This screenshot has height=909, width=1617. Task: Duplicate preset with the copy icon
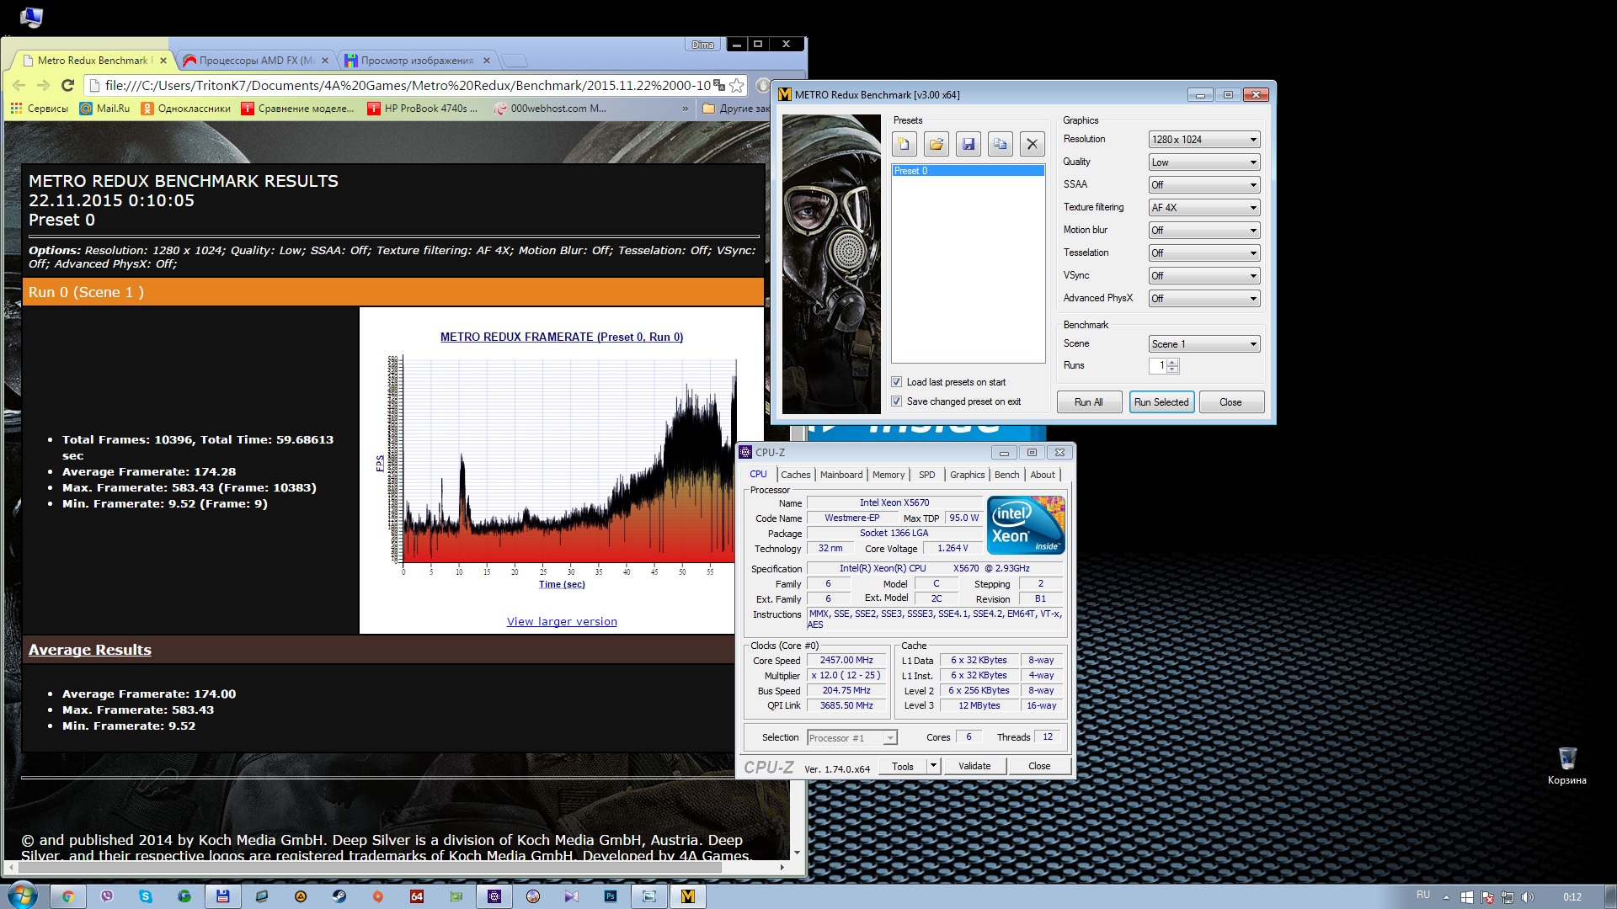(x=1001, y=144)
